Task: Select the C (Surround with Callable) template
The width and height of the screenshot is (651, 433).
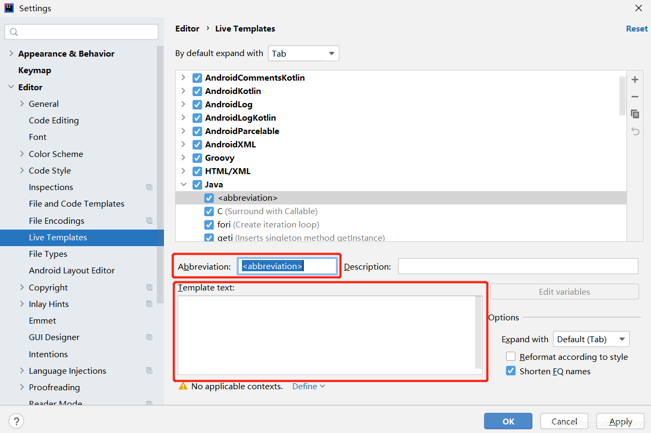Action: tap(401, 211)
